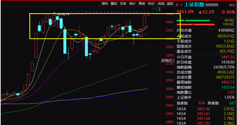Click the latest candlestick at the chart's right edge
The image size is (237, 125).
point(148,14)
